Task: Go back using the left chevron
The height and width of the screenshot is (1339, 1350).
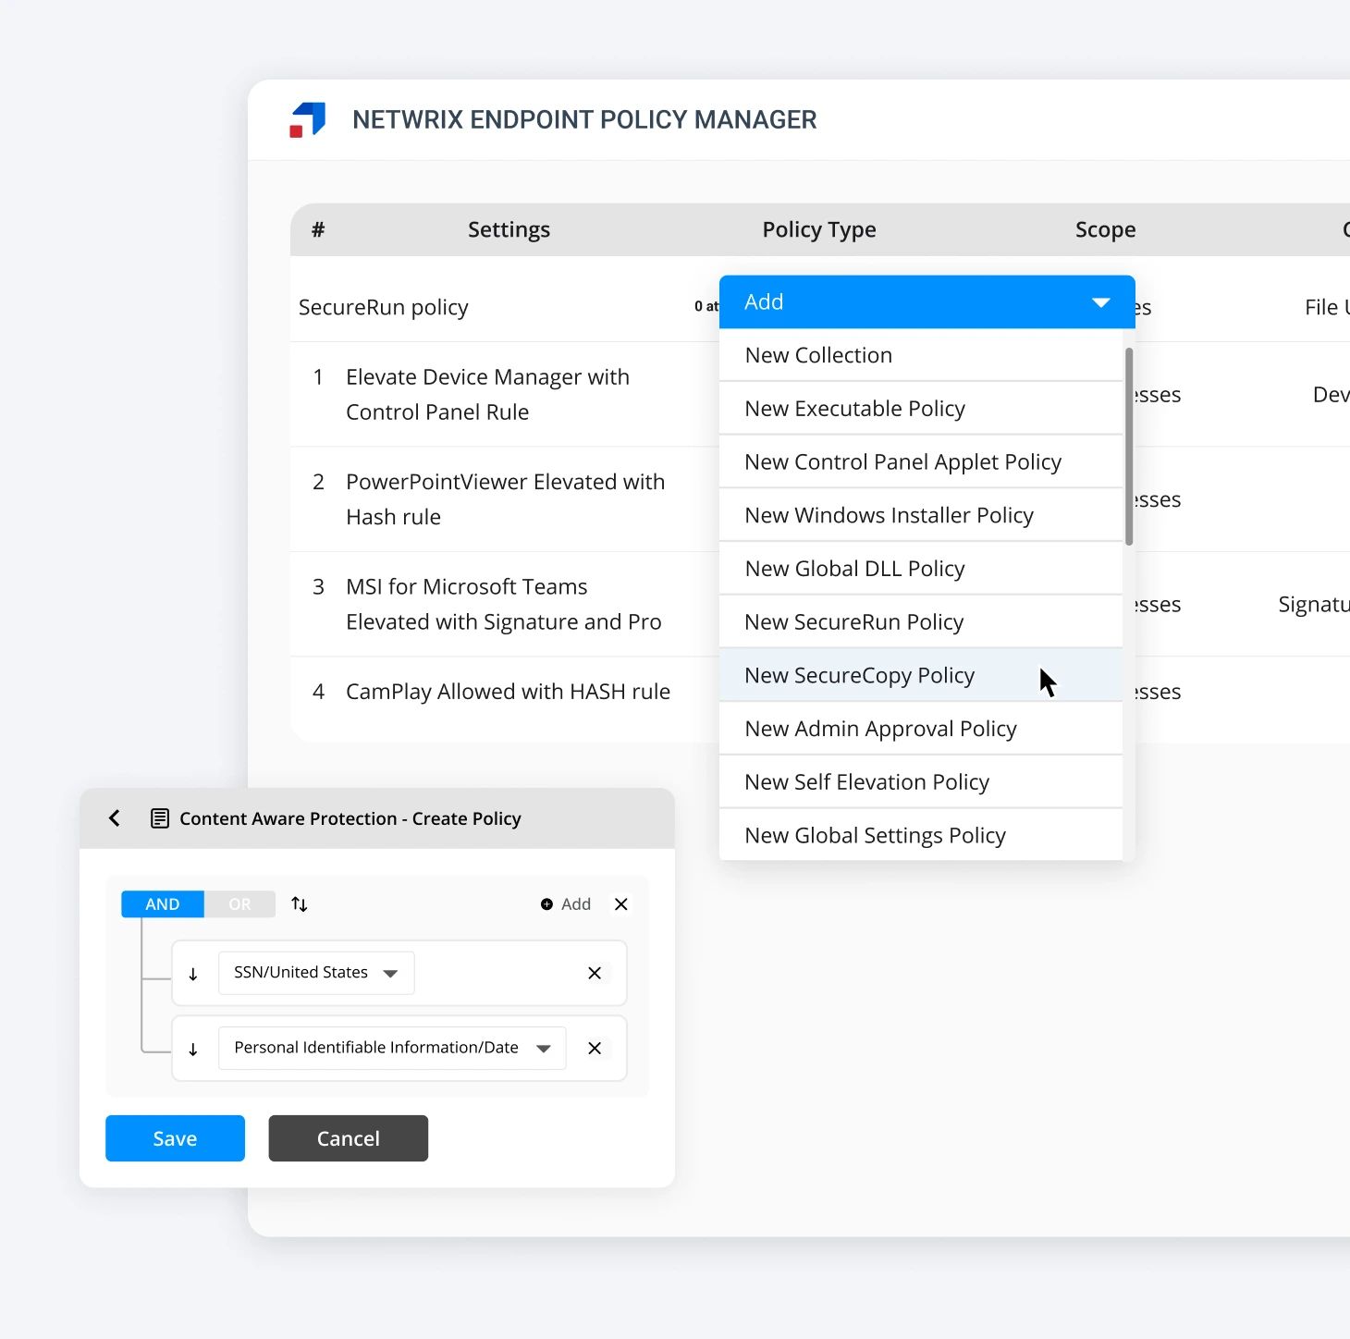Action: tap(115, 818)
